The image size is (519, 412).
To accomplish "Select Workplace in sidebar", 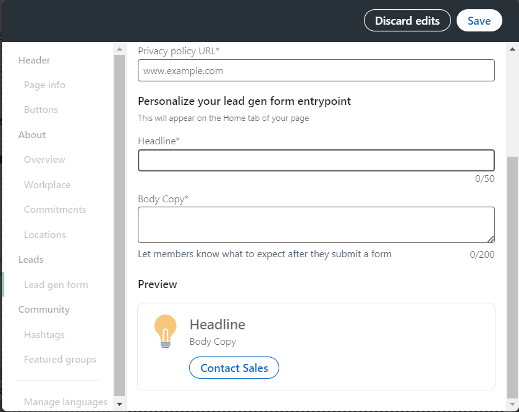I will point(47,184).
